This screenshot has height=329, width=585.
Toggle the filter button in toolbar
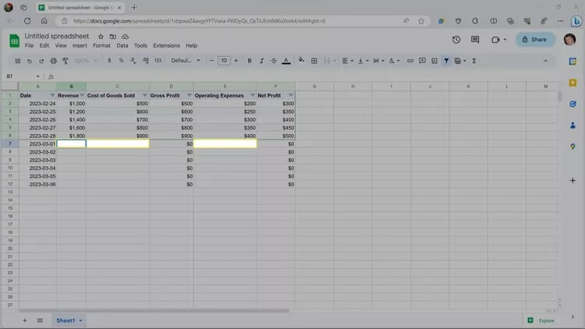coord(446,61)
